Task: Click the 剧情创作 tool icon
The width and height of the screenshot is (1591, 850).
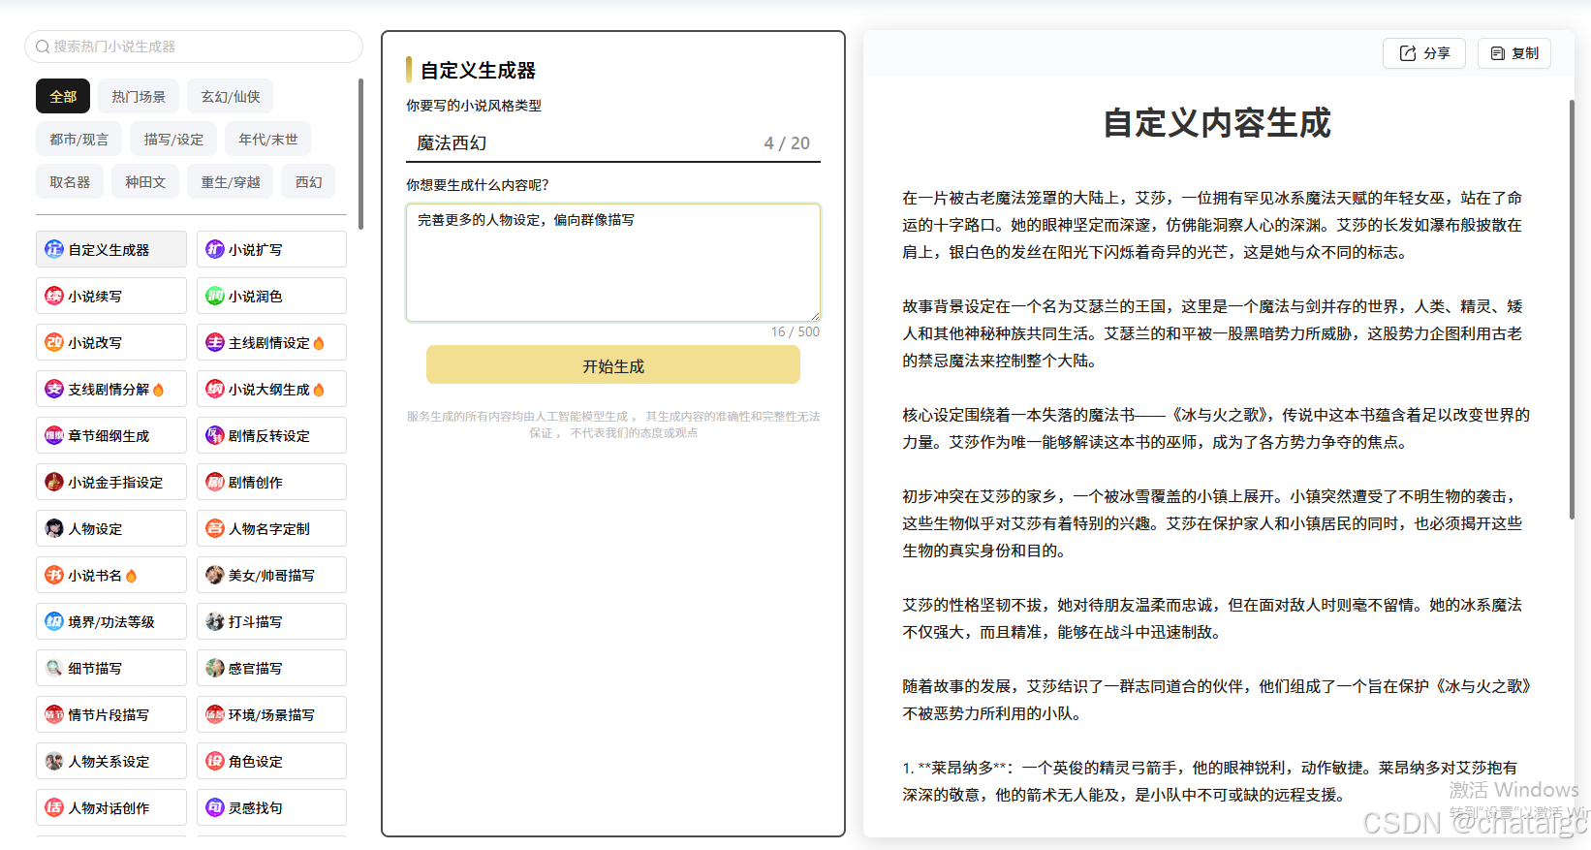Action: point(215,482)
